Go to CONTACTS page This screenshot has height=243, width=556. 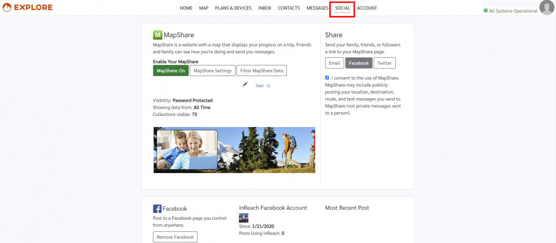pyautogui.click(x=289, y=8)
